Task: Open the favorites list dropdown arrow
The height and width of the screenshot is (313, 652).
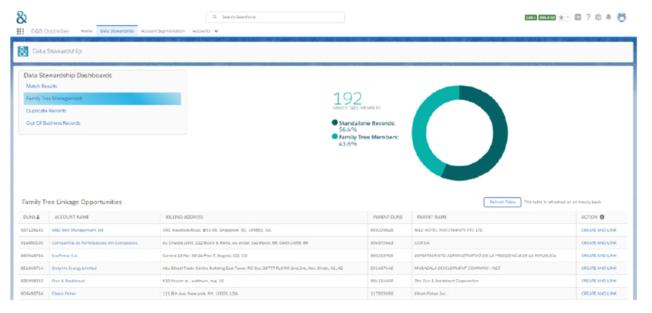Action: 568,17
